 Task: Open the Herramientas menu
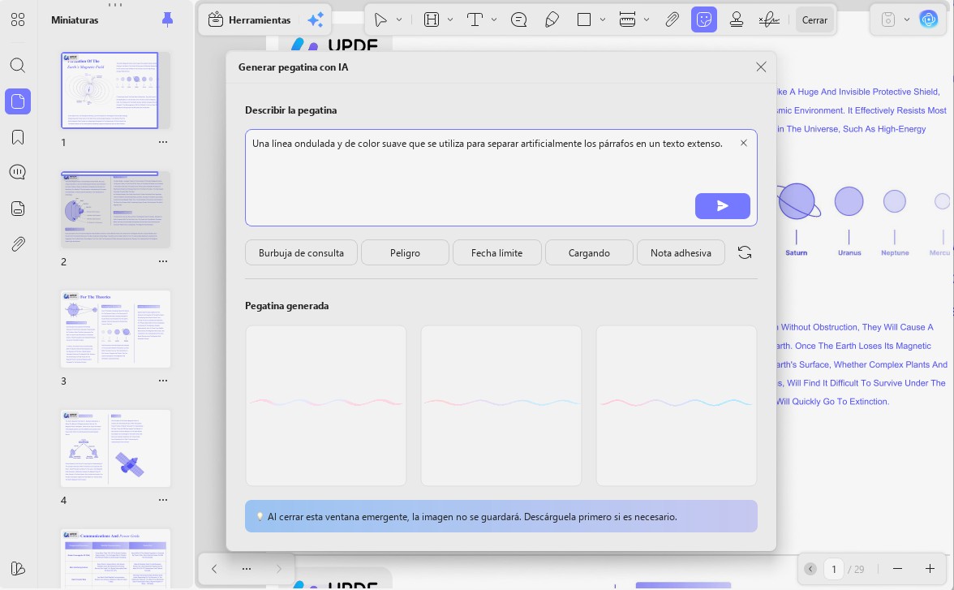(250, 20)
